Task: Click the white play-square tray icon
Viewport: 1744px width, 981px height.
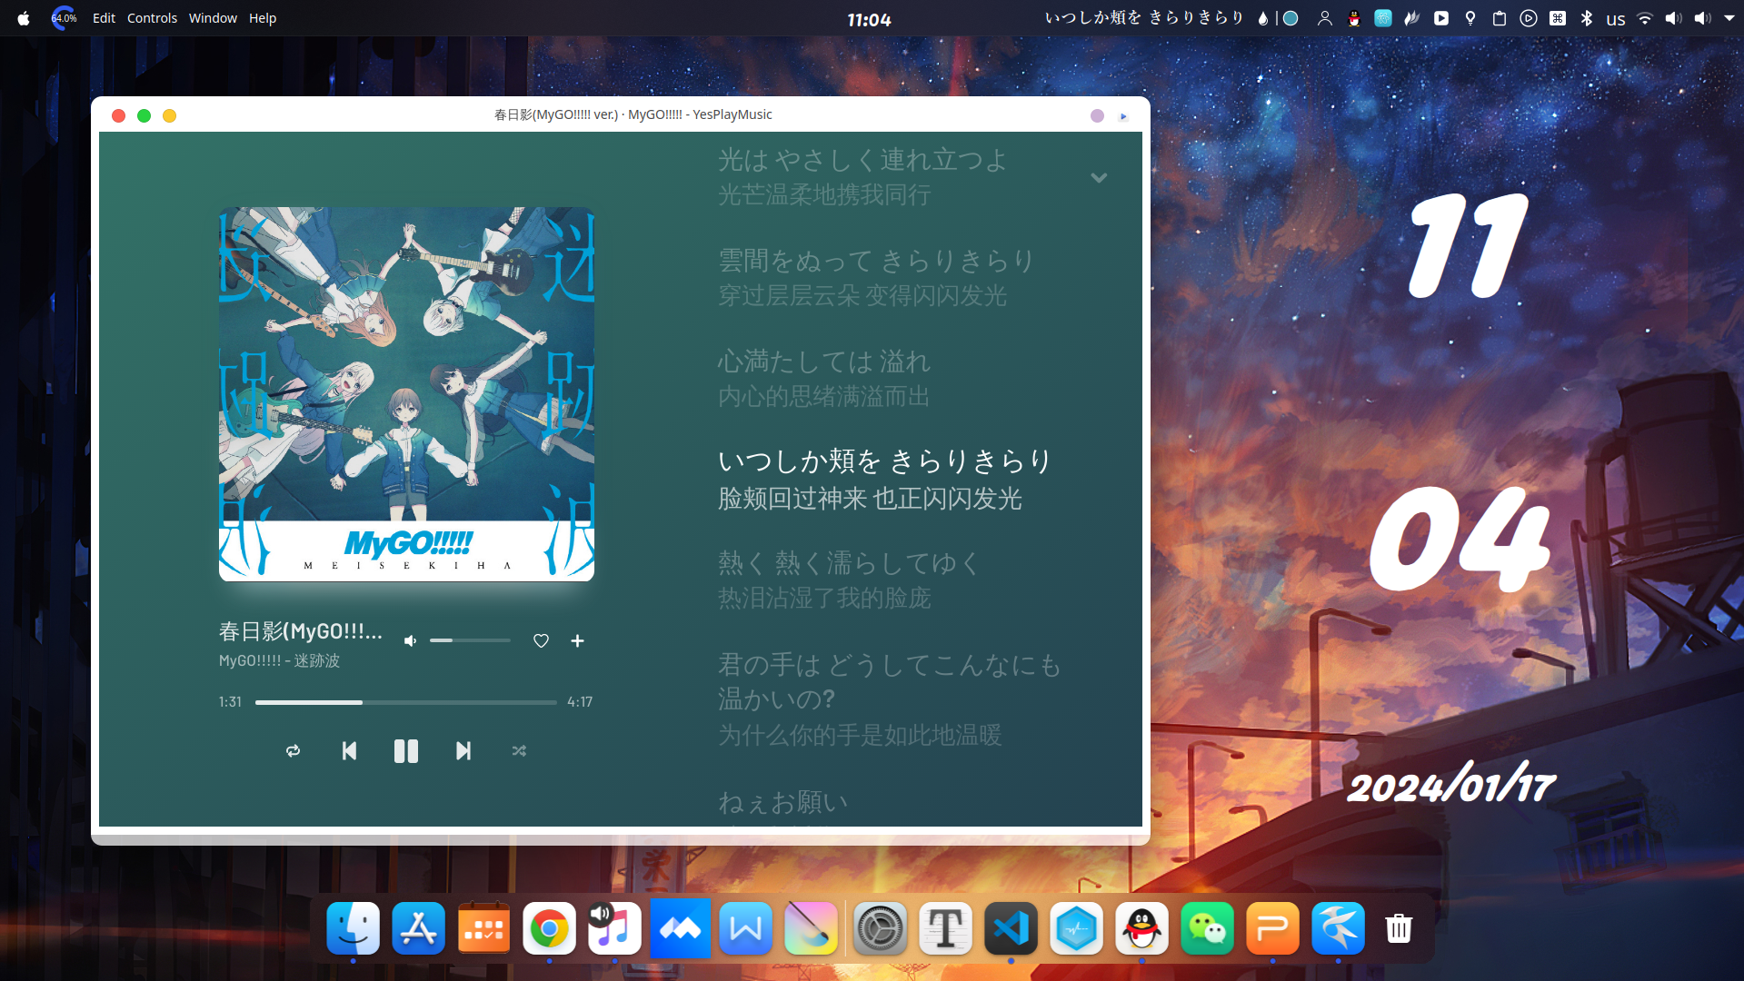Action: click(1441, 18)
